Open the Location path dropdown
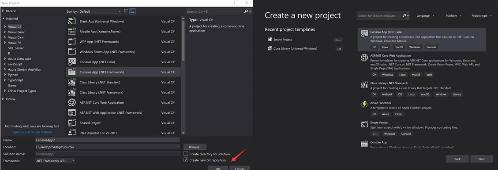 [178, 147]
